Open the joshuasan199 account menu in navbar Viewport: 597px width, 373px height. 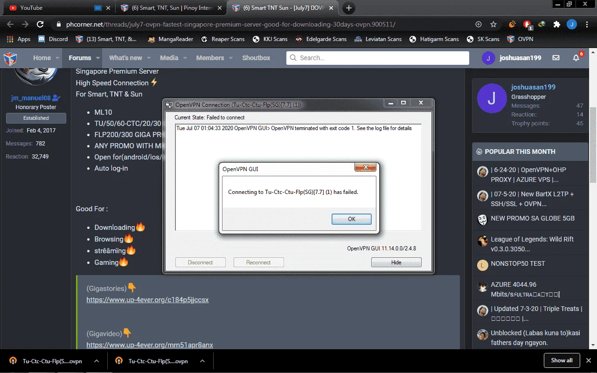[x=512, y=58]
